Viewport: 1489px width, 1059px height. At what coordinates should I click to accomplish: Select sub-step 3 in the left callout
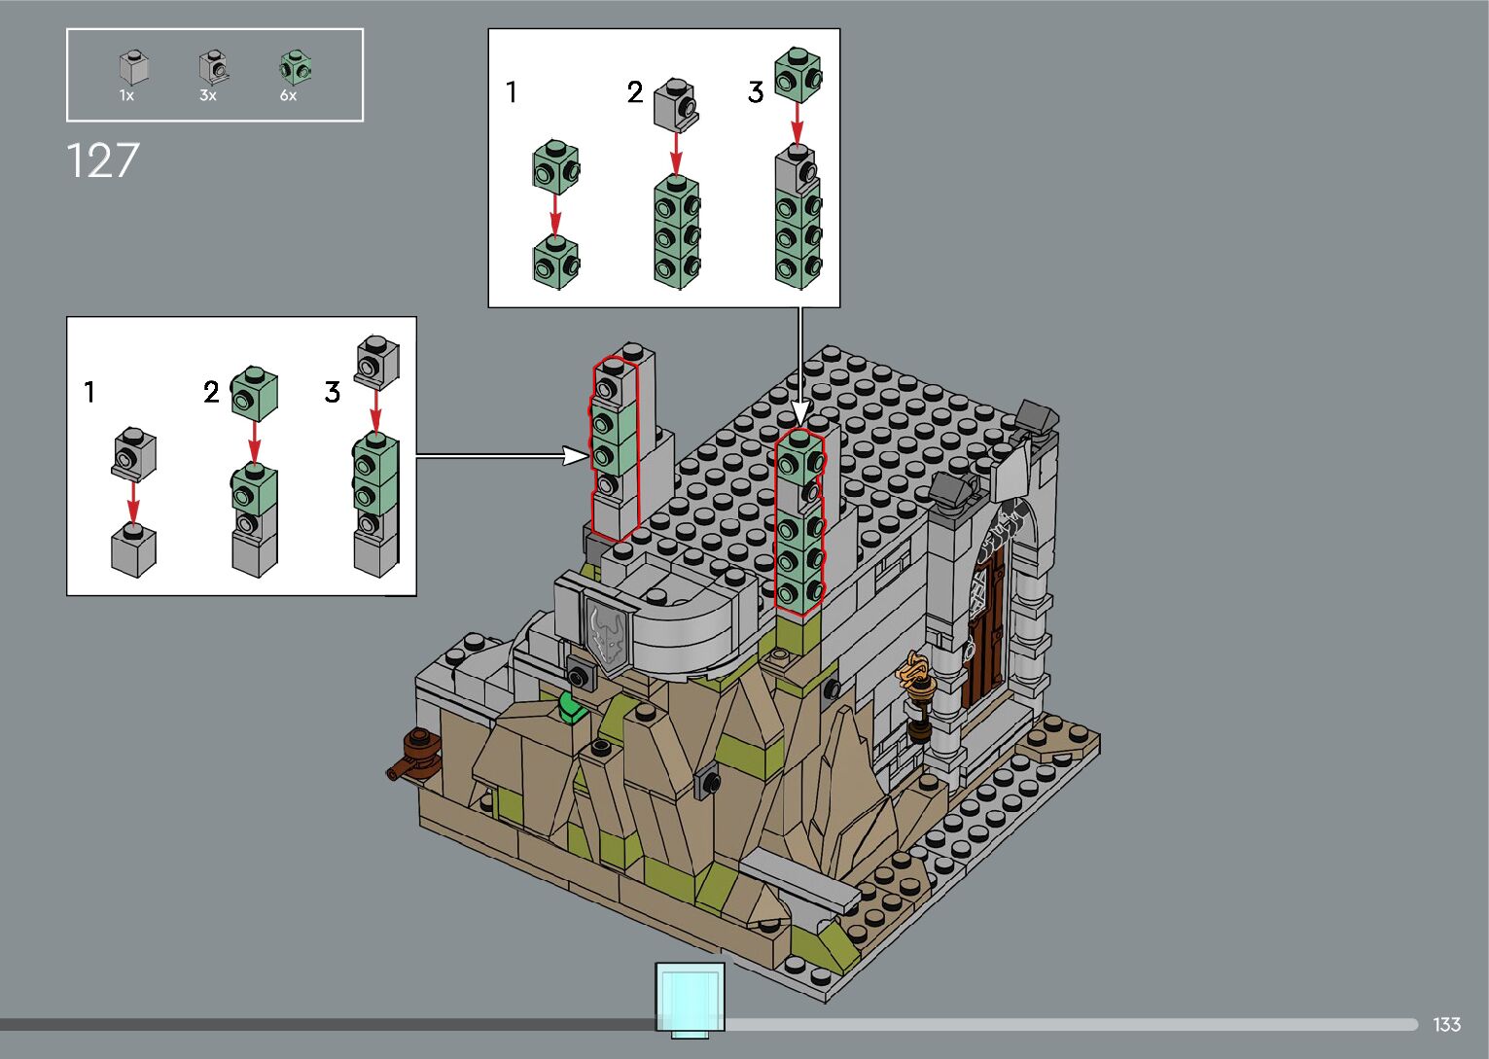click(333, 393)
